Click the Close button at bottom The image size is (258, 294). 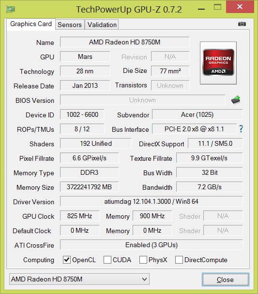(225, 280)
